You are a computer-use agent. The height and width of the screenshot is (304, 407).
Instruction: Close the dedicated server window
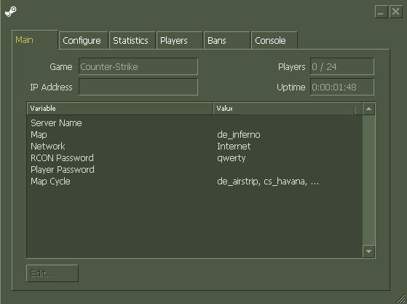tap(395, 12)
